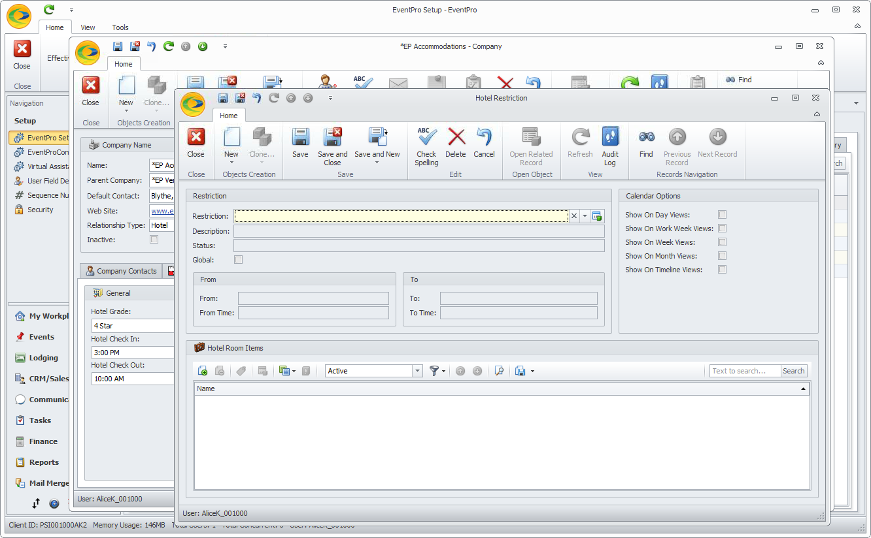Toggle the Global checkbox

(x=239, y=260)
